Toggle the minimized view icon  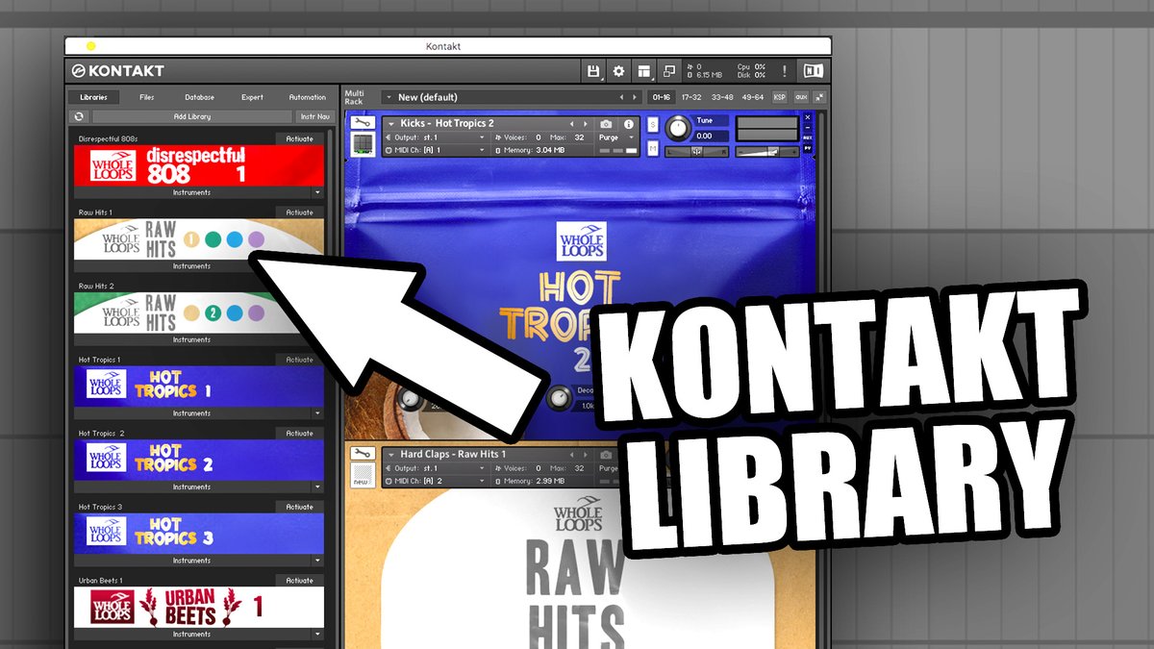tap(668, 71)
